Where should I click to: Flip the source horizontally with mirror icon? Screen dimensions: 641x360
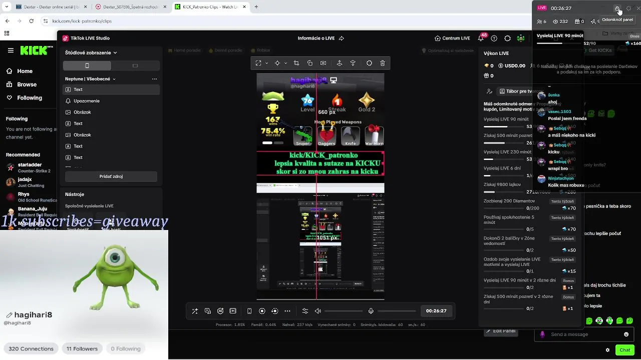(323, 63)
